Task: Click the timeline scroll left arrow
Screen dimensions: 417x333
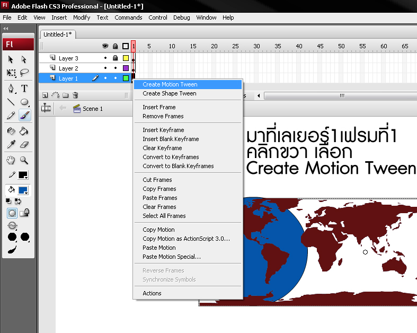Action: pyautogui.click(x=259, y=95)
